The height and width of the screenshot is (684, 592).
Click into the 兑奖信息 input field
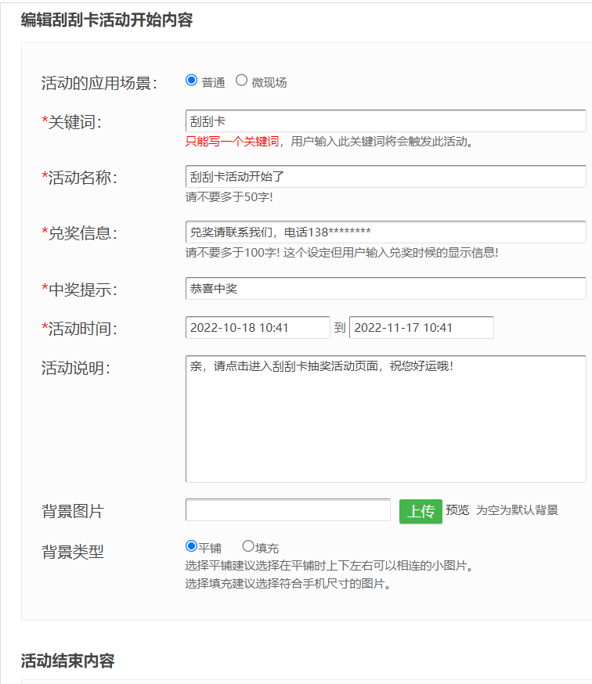click(385, 232)
